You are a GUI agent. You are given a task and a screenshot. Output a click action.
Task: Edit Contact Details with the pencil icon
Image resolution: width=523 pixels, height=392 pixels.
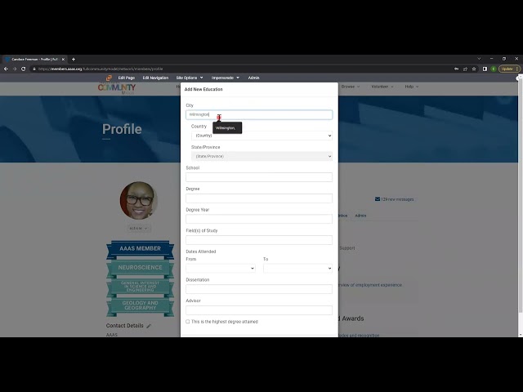point(149,326)
